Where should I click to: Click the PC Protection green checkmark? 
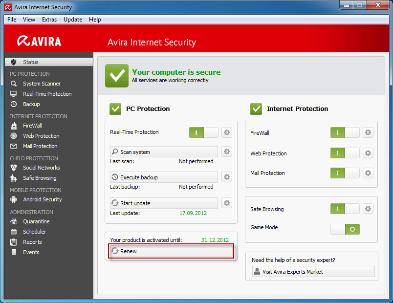(x=115, y=109)
